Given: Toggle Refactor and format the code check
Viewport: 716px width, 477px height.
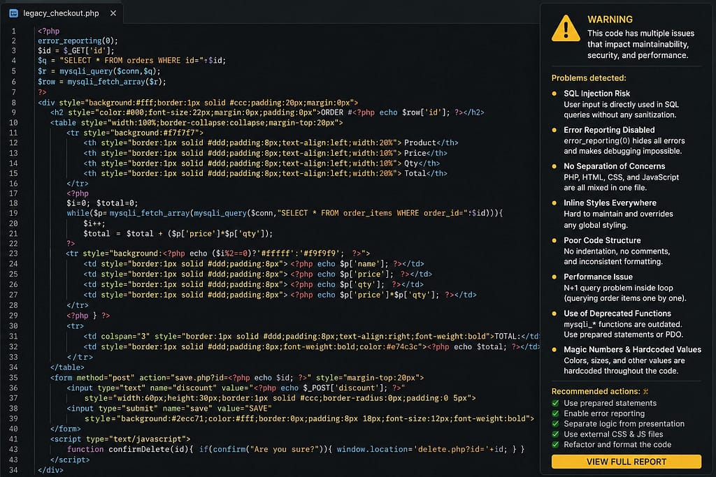Looking at the screenshot, I should click(x=555, y=445).
